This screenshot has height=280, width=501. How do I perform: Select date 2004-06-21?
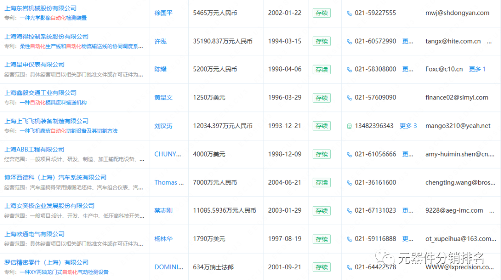(x=285, y=182)
